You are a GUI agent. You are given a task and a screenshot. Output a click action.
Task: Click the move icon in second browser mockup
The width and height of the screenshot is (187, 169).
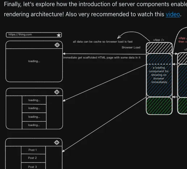click(57, 92)
